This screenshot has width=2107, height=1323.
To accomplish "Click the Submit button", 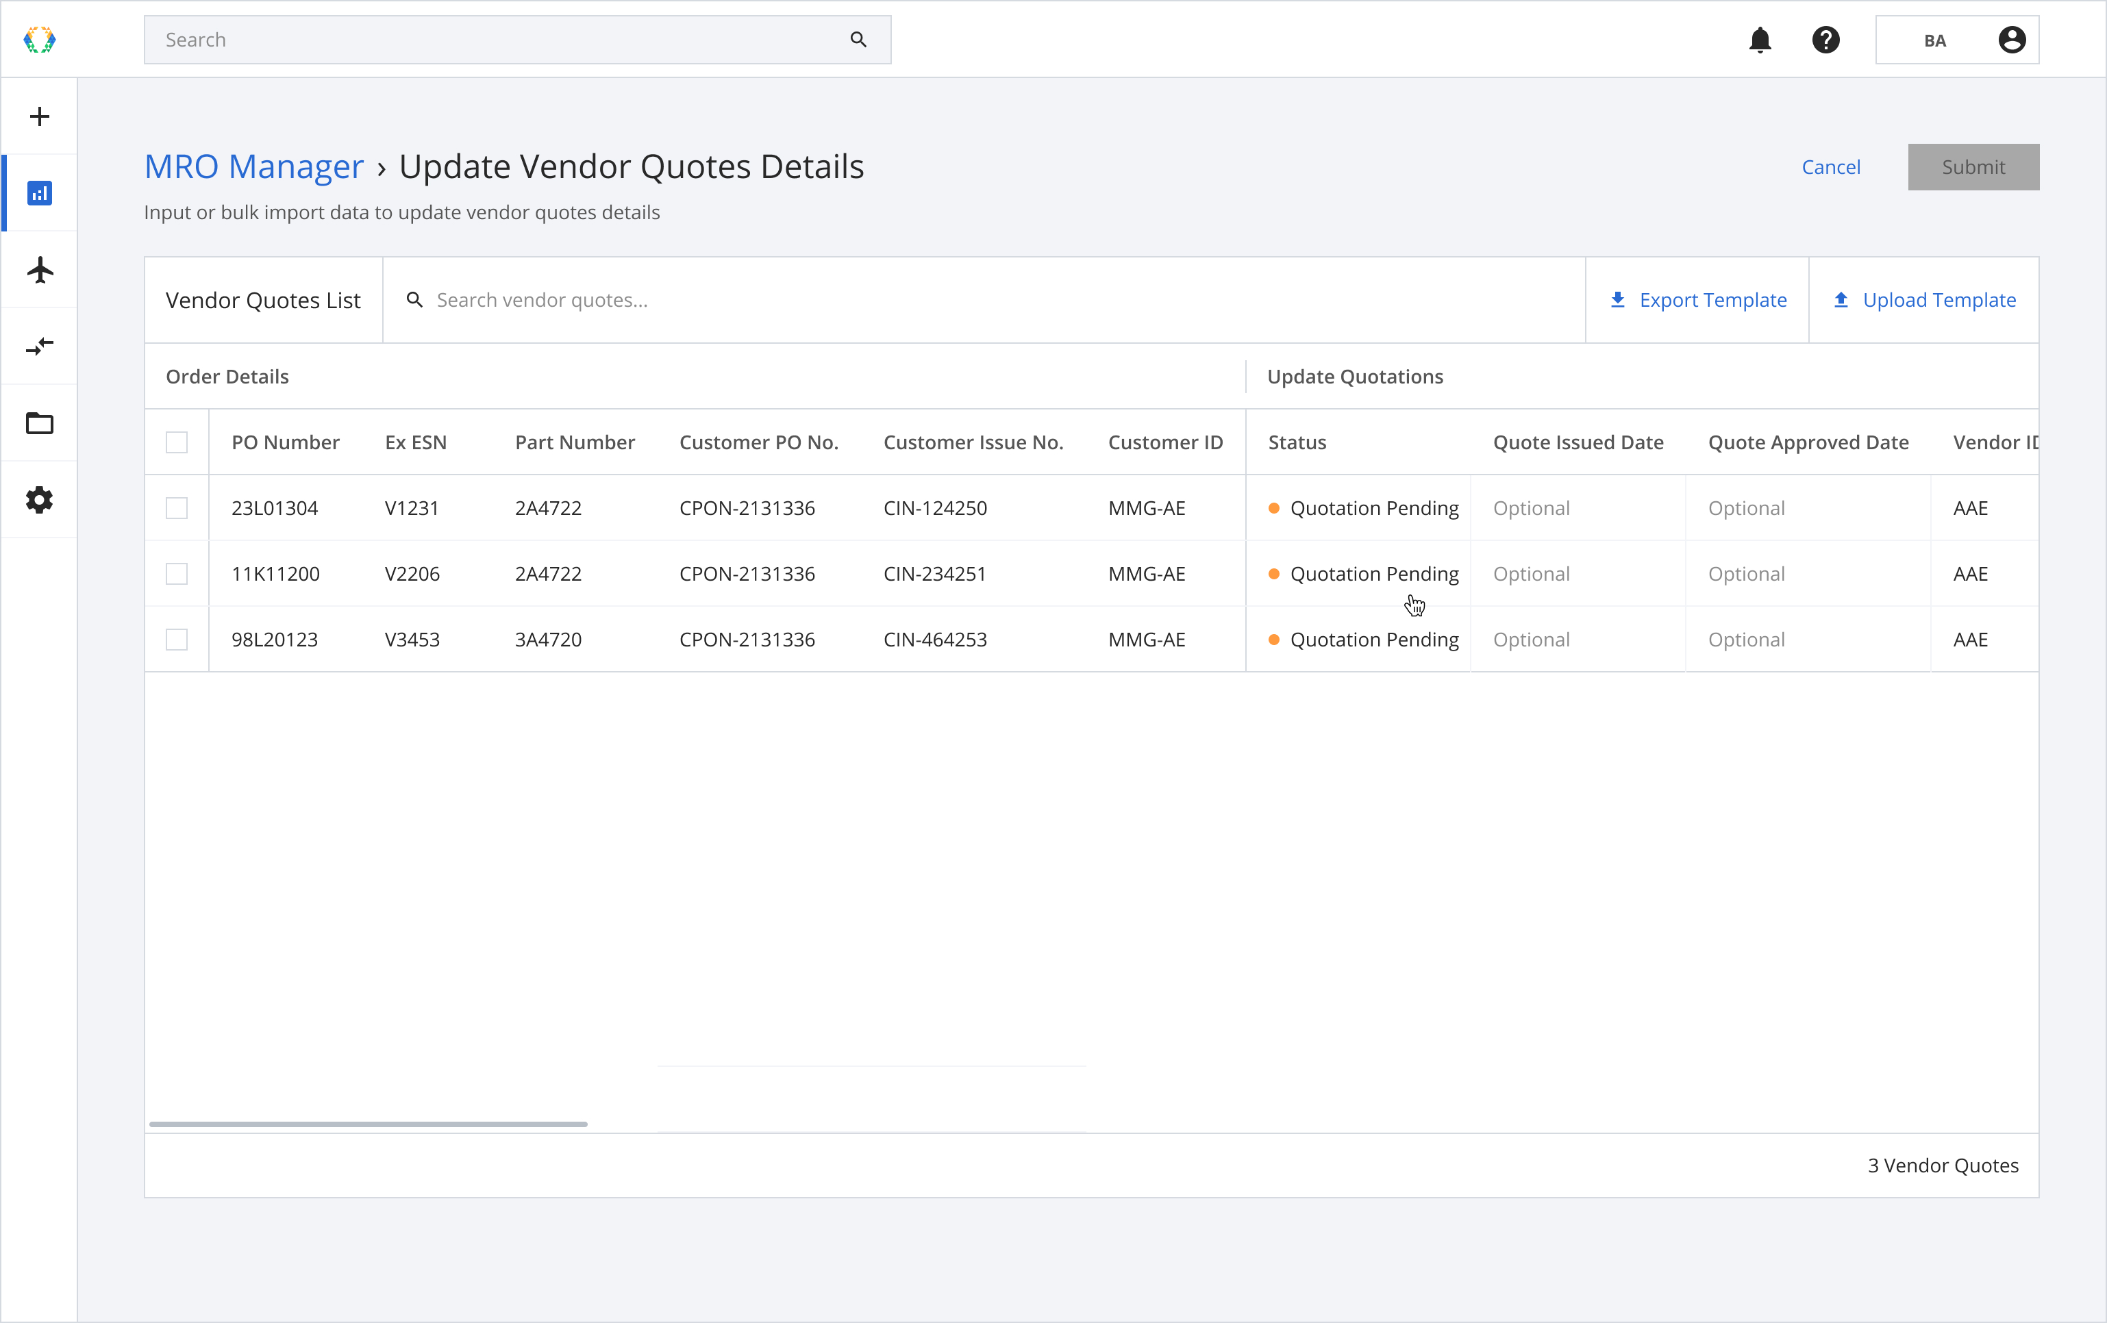I will click(x=1973, y=167).
